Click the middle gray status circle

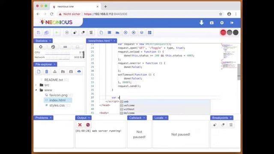pos(229,33)
